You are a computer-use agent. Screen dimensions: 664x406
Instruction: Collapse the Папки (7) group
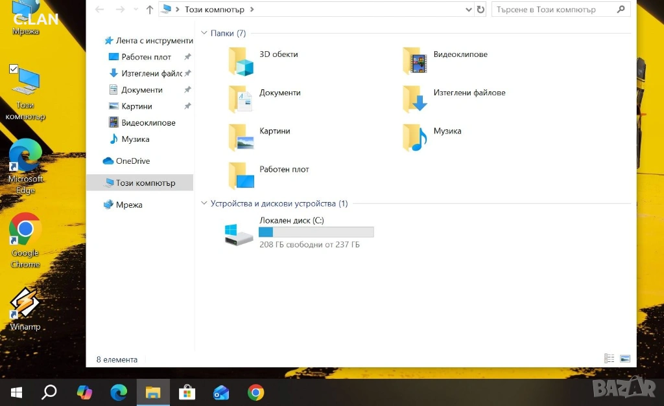pos(204,33)
